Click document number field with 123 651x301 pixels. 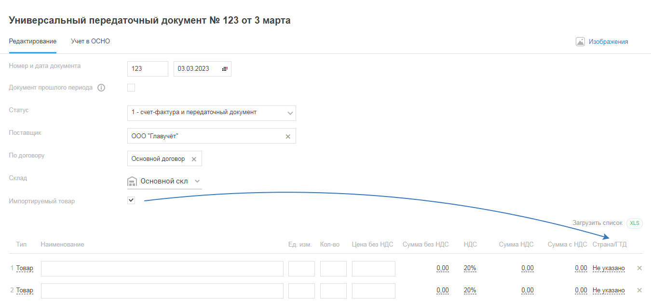click(148, 69)
